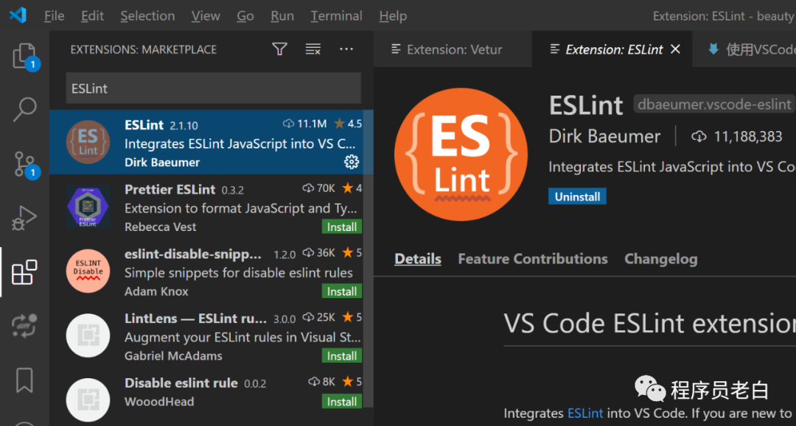The height and width of the screenshot is (426, 796).
Task: Click the Disable eslint rule extension icon
Action: [x=88, y=400]
